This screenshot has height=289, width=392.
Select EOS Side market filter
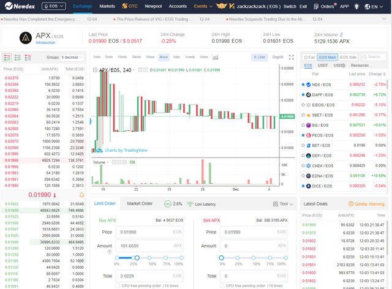point(349,58)
